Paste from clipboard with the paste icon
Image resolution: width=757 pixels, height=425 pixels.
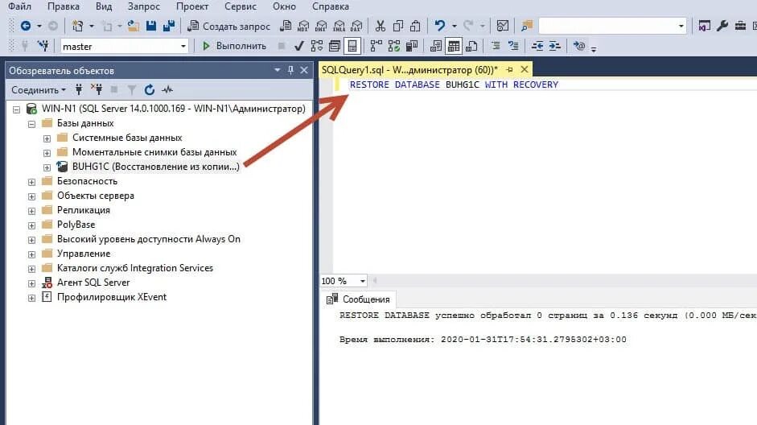pos(415,26)
